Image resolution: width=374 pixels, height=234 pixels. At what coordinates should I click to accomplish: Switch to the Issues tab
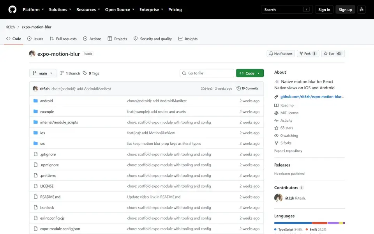click(x=35, y=39)
